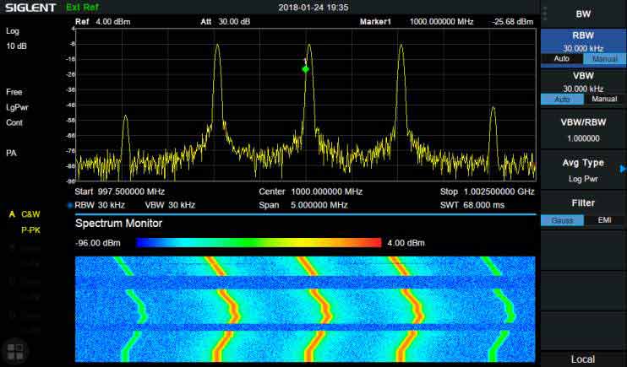Image resolution: width=627 pixels, height=367 pixels.
Task: Click the vertical dots beside BW header
Action: click(544, 13)
